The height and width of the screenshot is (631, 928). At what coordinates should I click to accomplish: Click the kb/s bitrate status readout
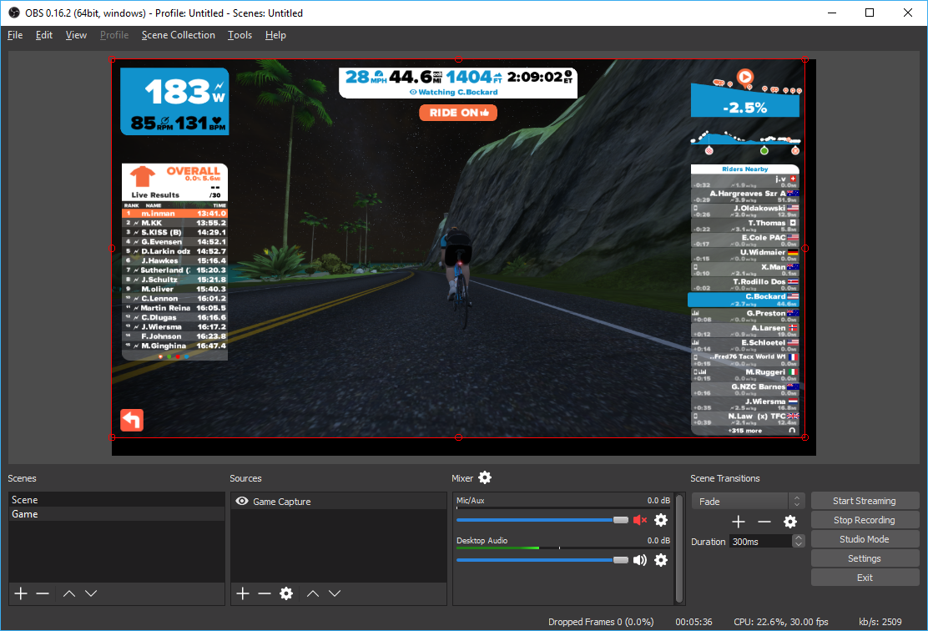[x=880, y=622]
